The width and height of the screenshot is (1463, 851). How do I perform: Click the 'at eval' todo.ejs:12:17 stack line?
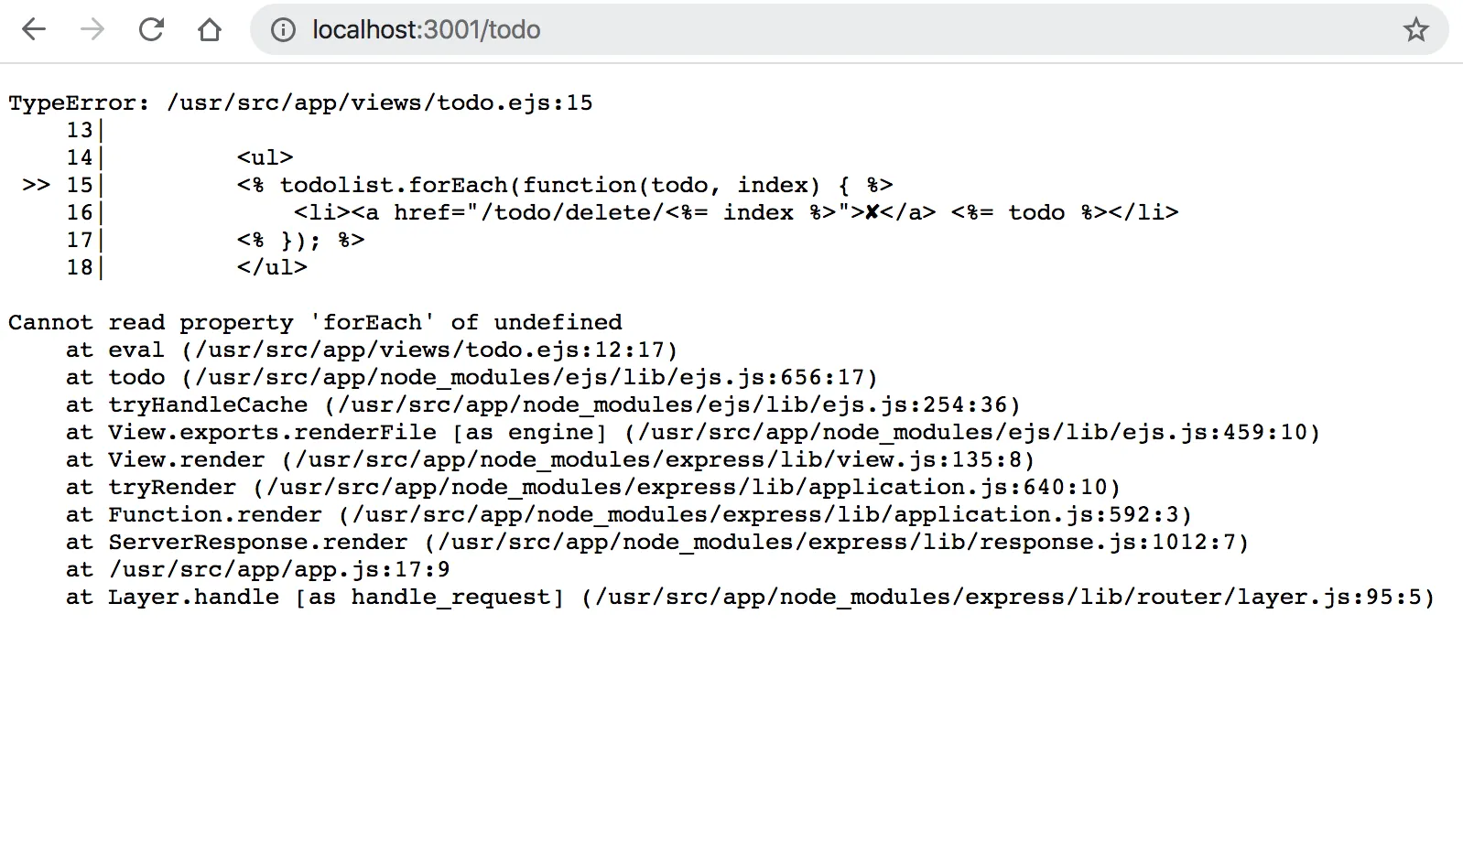click(372, 350)
